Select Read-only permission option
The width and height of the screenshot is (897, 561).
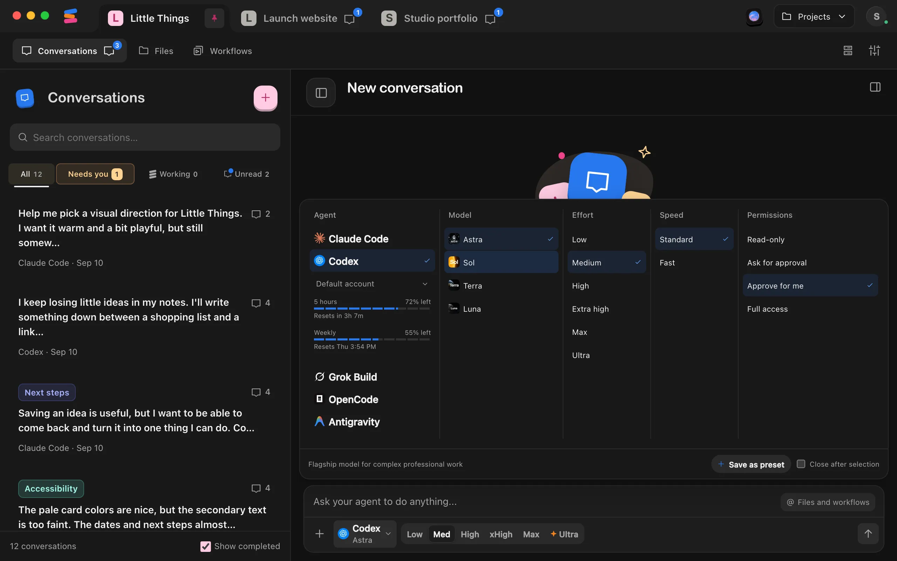coord(810,240)
